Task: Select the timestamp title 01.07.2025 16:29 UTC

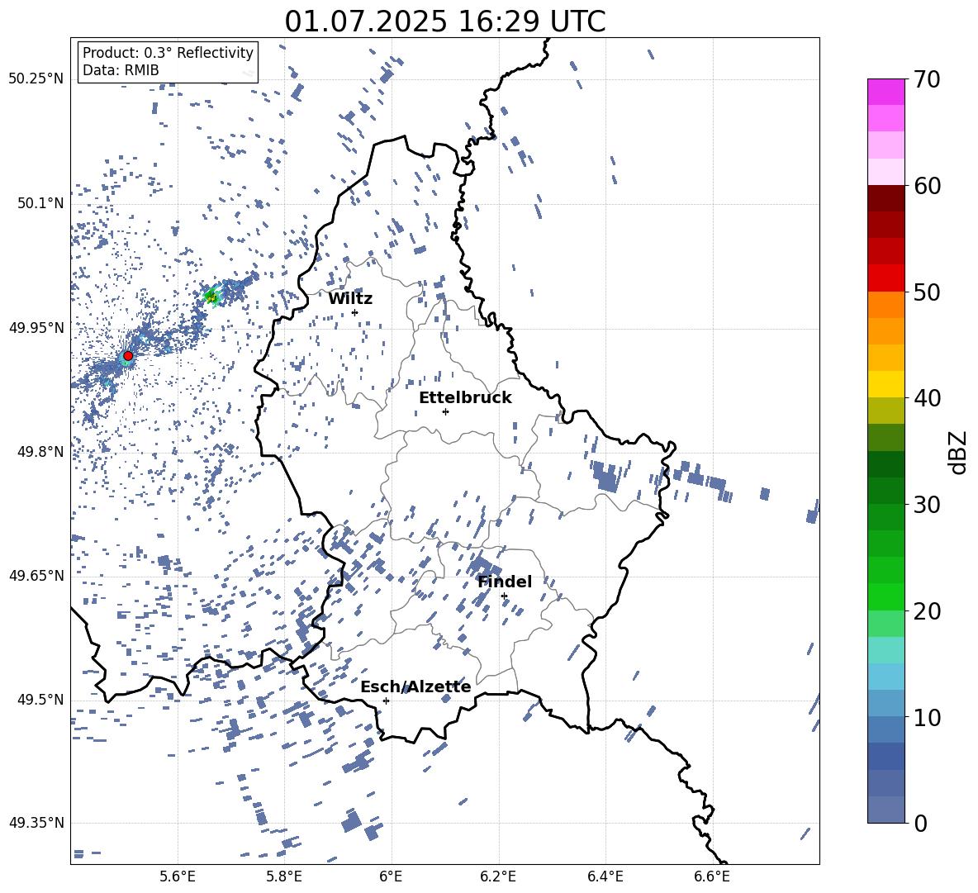Action: [445, 21]
